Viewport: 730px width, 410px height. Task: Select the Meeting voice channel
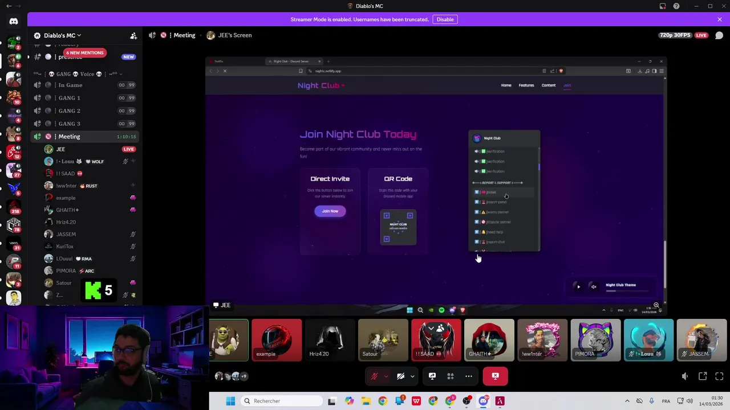84,137
